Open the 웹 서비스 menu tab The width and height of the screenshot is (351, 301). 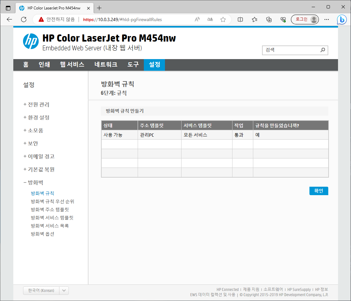(x=72, y=65)
